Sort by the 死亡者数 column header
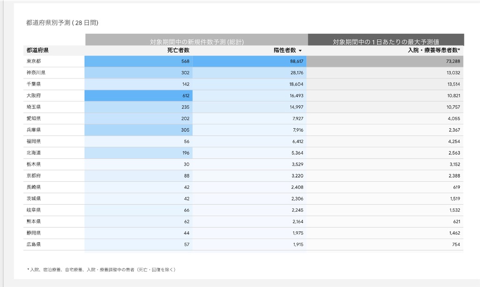This screenshot has height=287, width=480. (178, 51)
